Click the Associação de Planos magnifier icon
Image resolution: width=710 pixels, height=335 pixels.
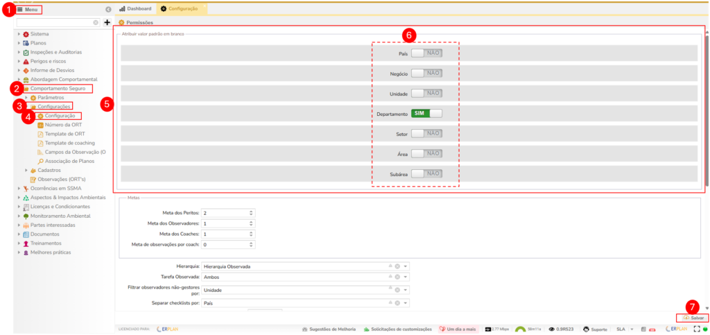(40, 161)
